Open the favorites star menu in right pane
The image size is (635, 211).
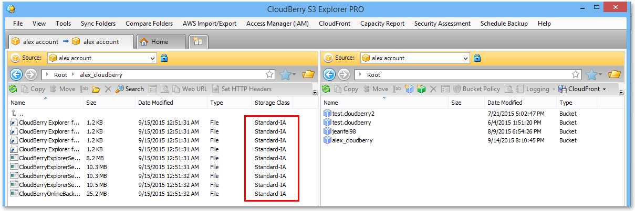tap(594, 74)
